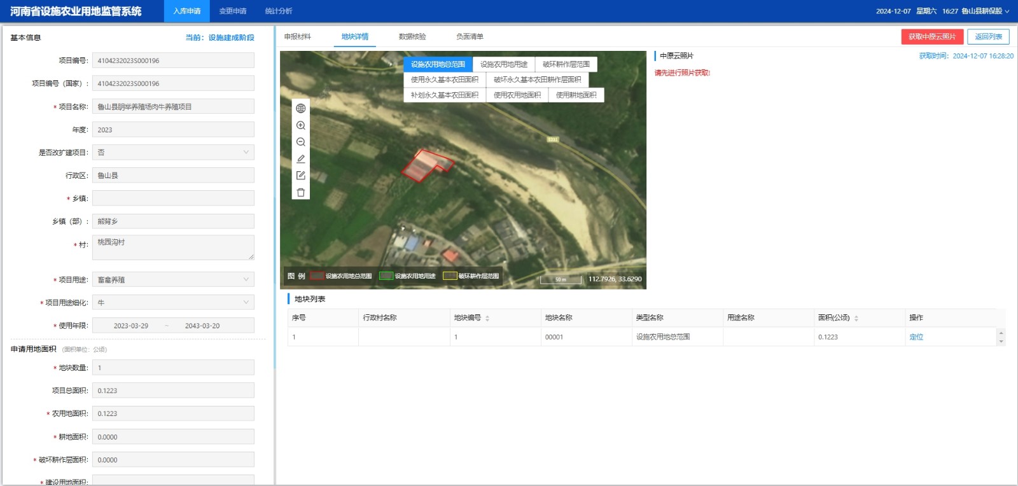
Task: Open the 是否改扩建项目 dropdown
Action: [173, 153]
